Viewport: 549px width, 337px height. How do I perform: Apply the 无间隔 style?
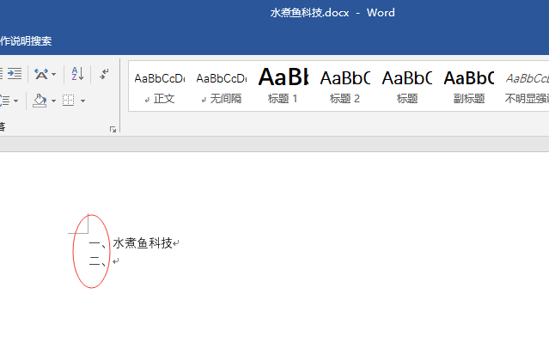tap(222, 86)
